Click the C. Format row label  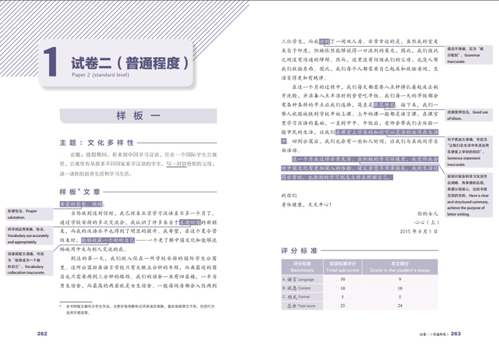click(302, 297)
